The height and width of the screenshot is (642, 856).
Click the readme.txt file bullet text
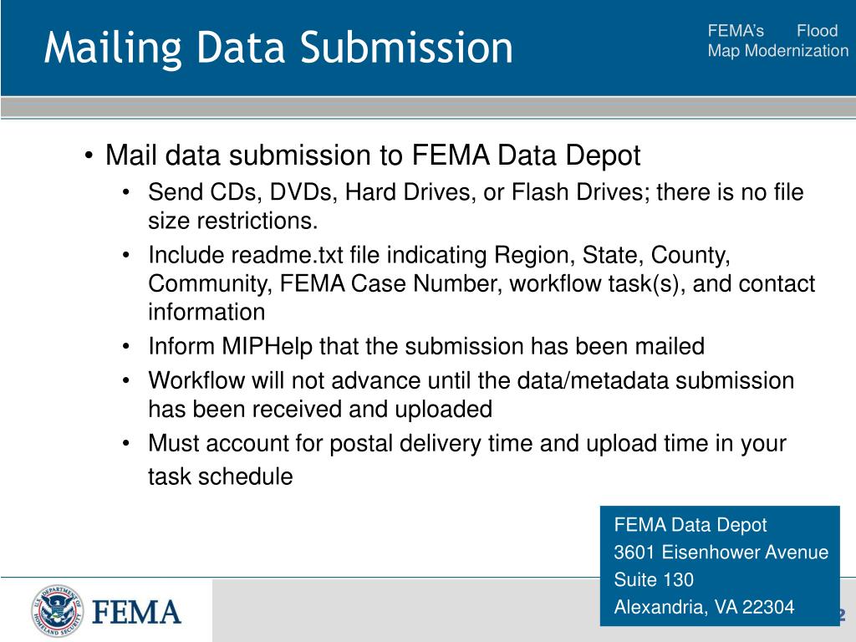click(481, 283)
